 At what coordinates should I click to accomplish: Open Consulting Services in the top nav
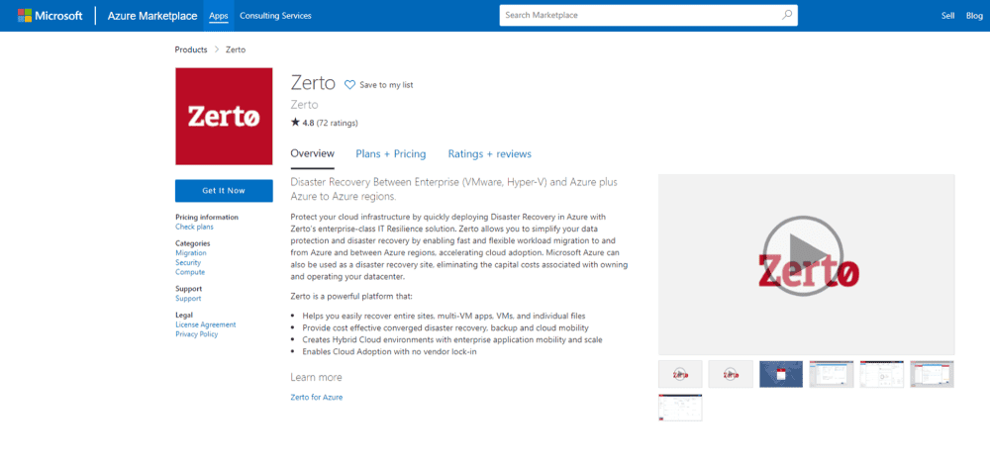[x=275, y=16]
